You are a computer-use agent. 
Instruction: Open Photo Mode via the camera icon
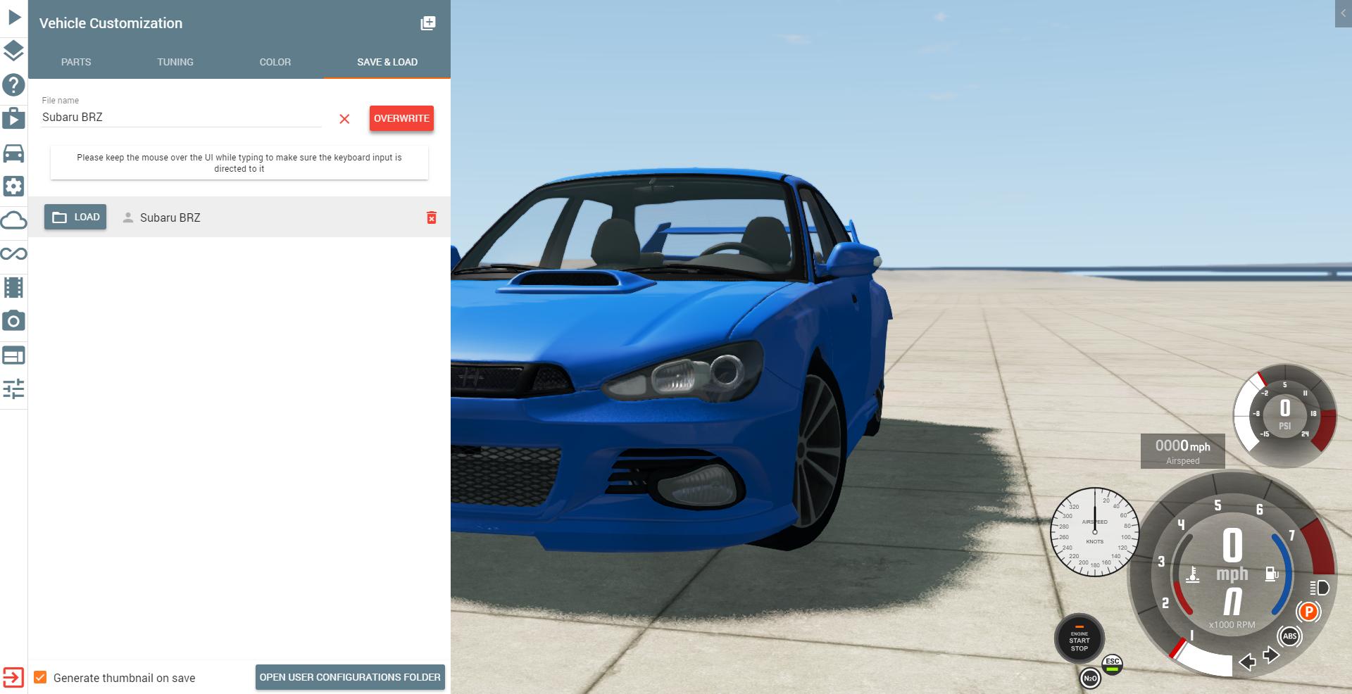click(13, 321)
